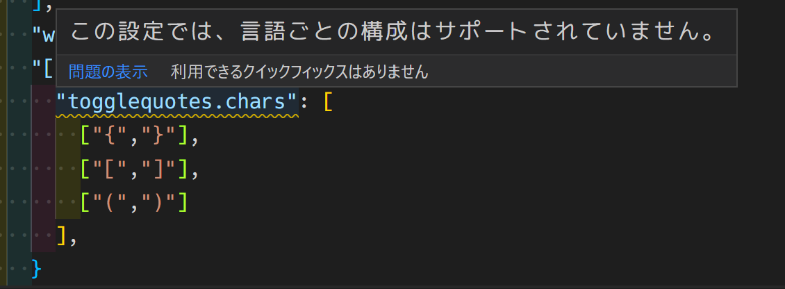Click the 利用できるクイックフィックスはありません text
This screenshot has height=289, width=785.
coord(299,72)
